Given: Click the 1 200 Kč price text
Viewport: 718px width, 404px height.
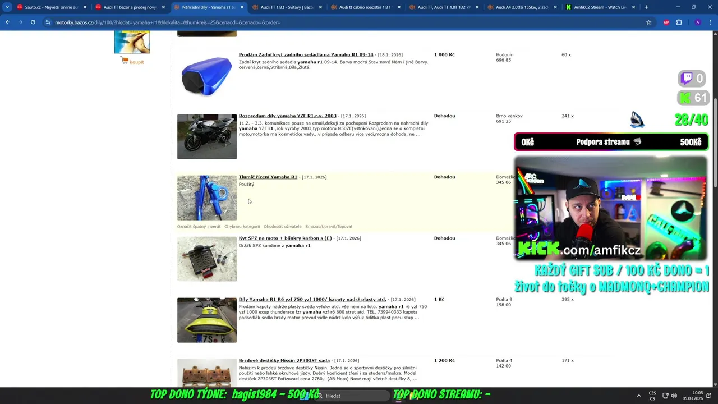Looking at the screenshot, I should pyautogui.click(x=444, y=361).
